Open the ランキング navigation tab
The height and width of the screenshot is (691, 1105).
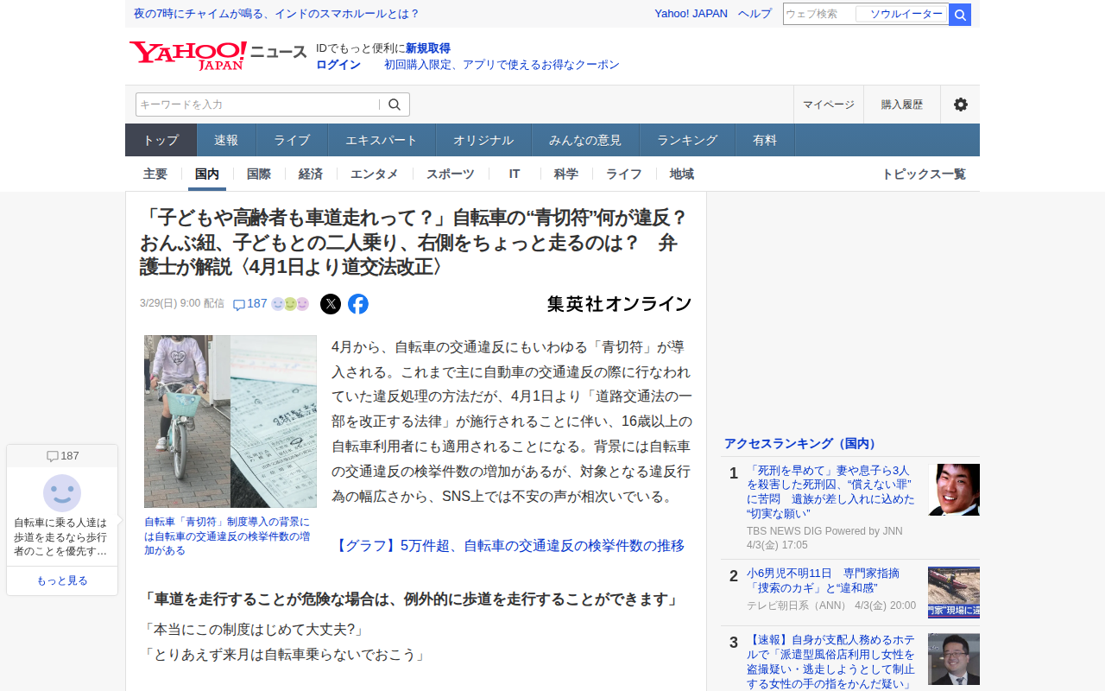pyautogui.click(x=687, y=140)
